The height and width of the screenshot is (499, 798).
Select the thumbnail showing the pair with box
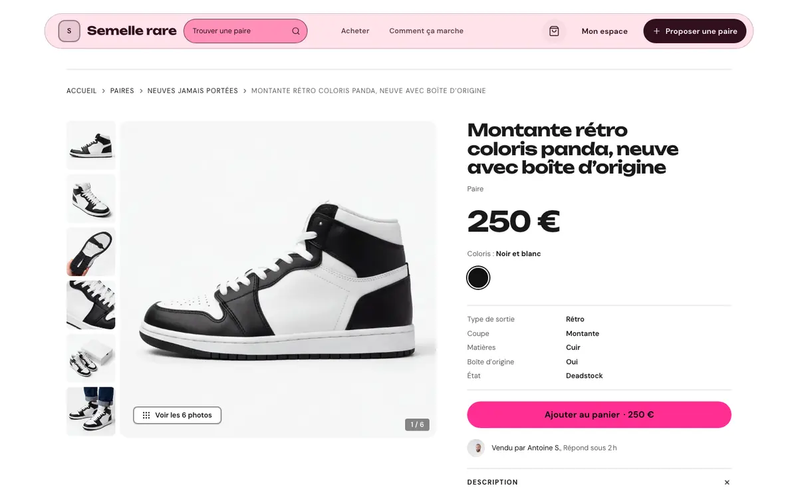[x=91, y=358]
